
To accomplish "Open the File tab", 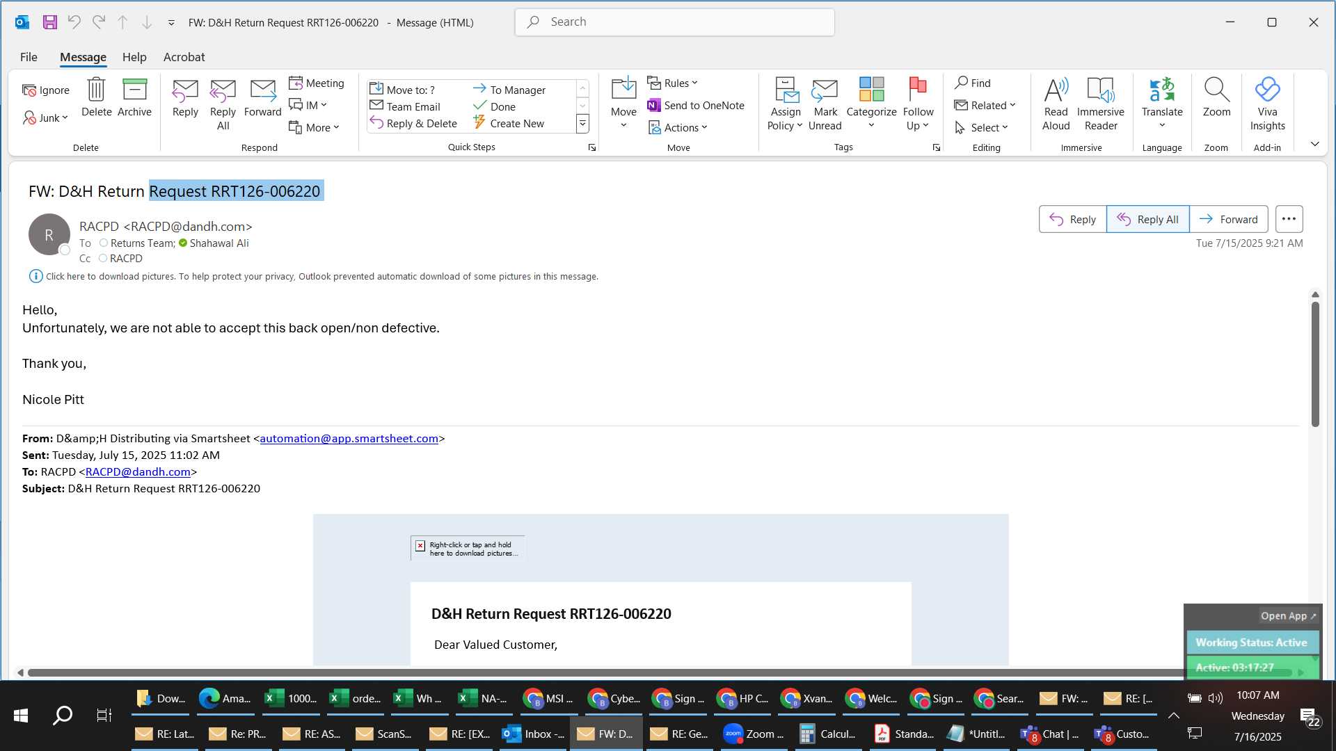I will (29, 57).
